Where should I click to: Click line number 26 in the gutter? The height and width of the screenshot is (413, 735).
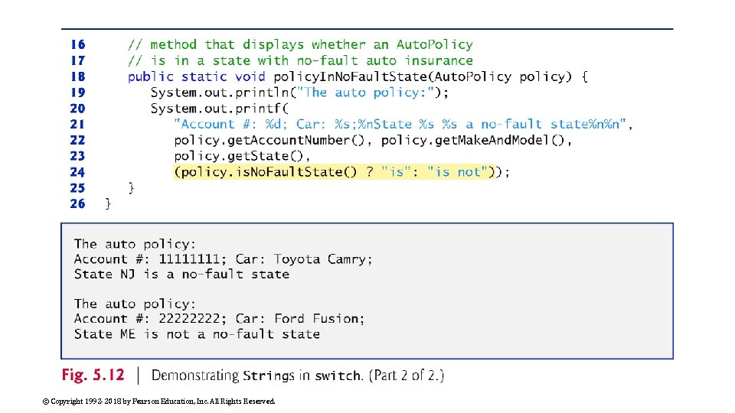coord(77,203)
